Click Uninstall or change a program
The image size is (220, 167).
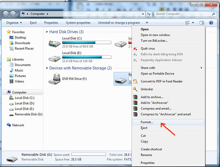(x=119, y=23)
